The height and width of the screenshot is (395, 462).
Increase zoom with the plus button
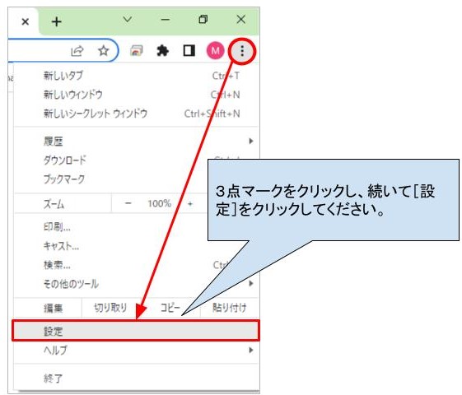[x=190, y=203]
